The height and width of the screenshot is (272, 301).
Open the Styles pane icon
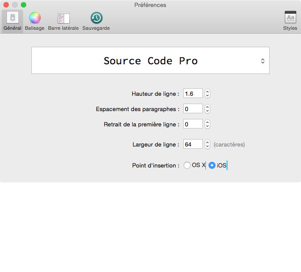pos(290,17)
